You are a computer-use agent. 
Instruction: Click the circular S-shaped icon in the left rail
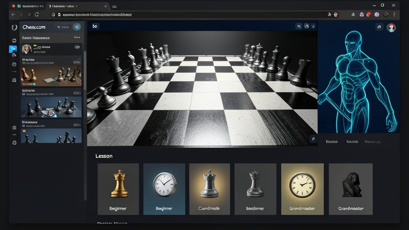tap(14, 64)
